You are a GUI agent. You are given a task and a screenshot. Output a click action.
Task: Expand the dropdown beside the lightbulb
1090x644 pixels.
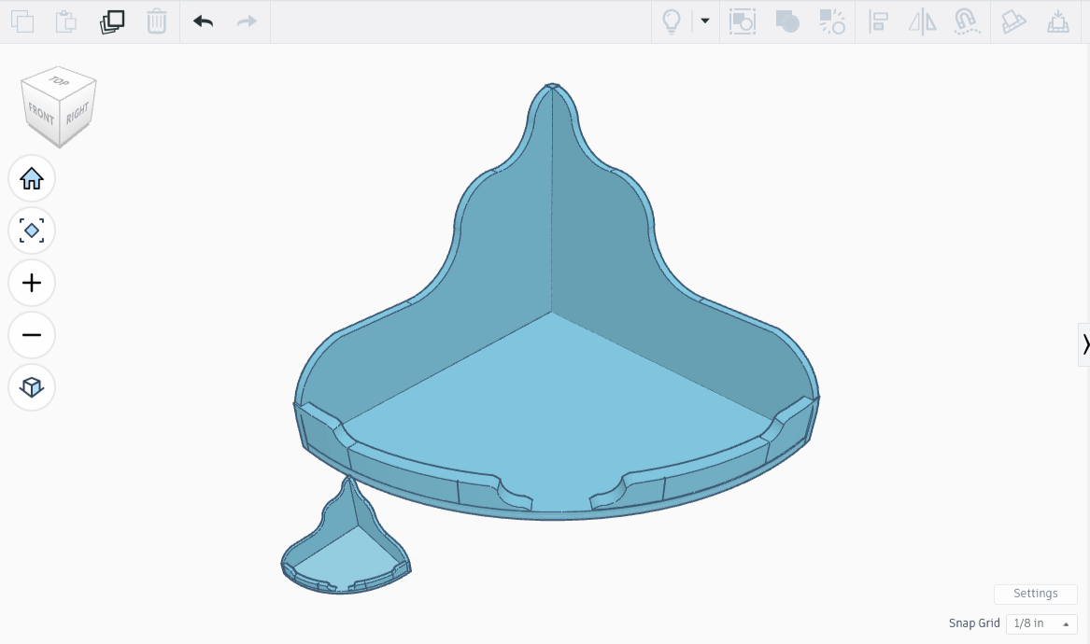705,21
